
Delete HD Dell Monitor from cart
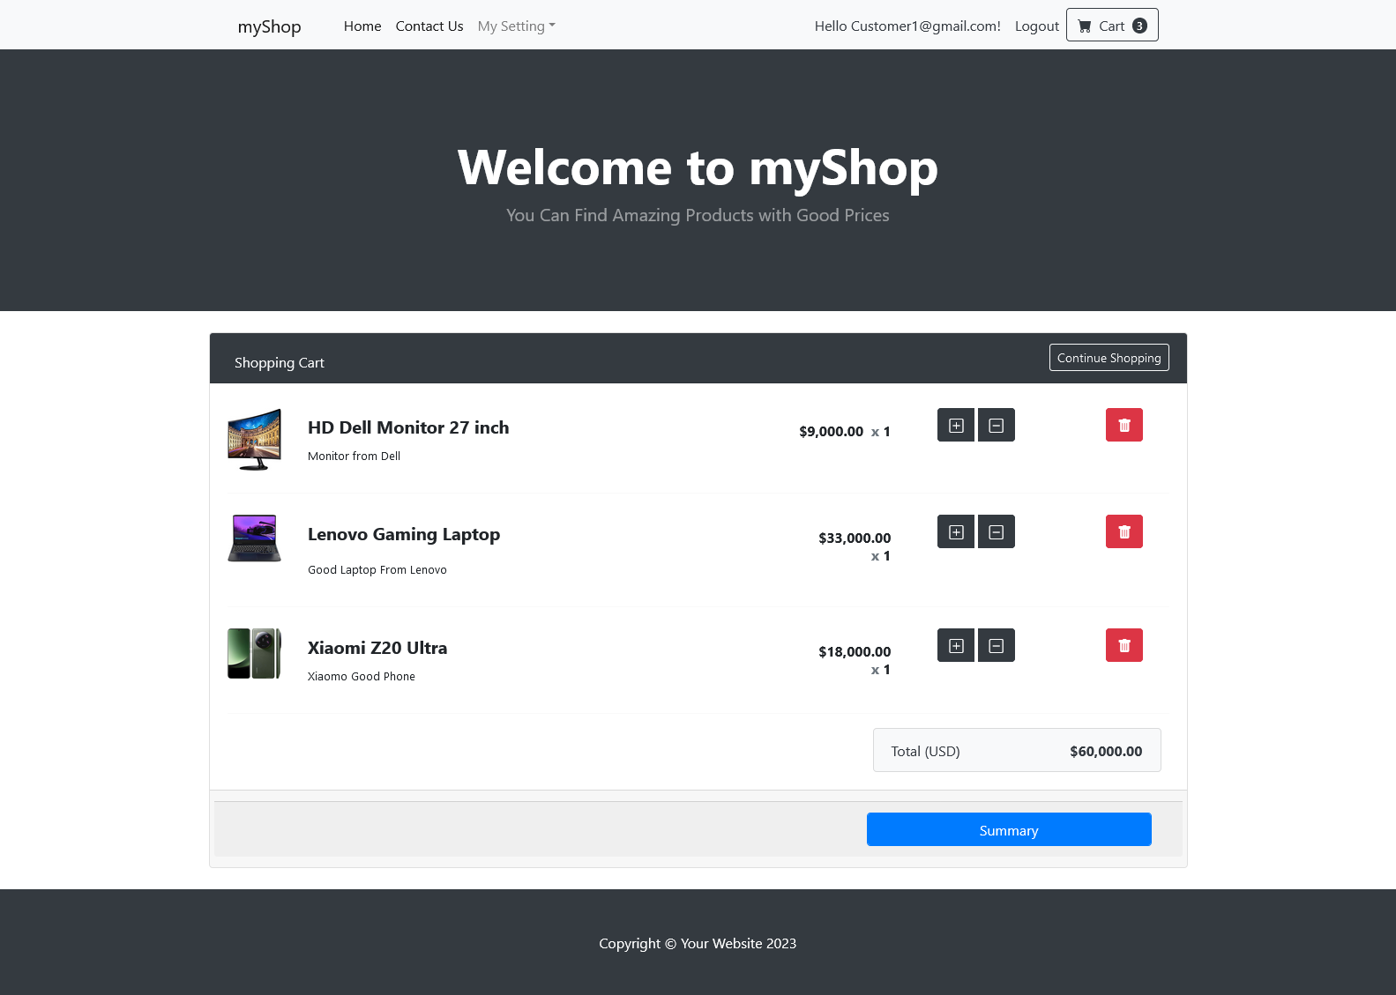pyautogui.click(x=1124, y=426)
